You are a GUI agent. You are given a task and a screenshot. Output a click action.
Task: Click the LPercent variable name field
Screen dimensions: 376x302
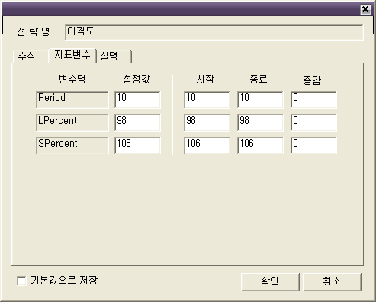(x=72, y=122)
